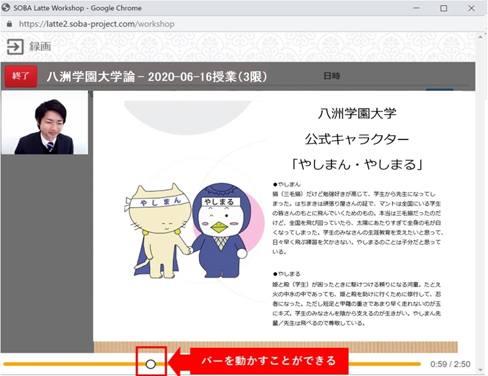Click the playback seek bar handle
This screenshot has width=488, height=376.
pyautogui.click(x=150, y=364)
